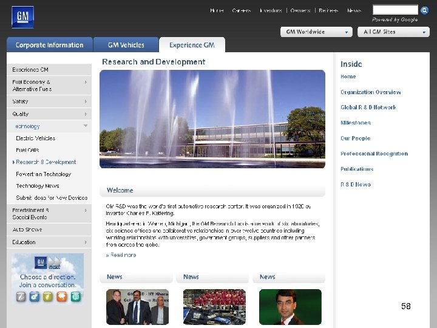
Task: Go to Home in the top navigation
Action: (x=217, y=10)
